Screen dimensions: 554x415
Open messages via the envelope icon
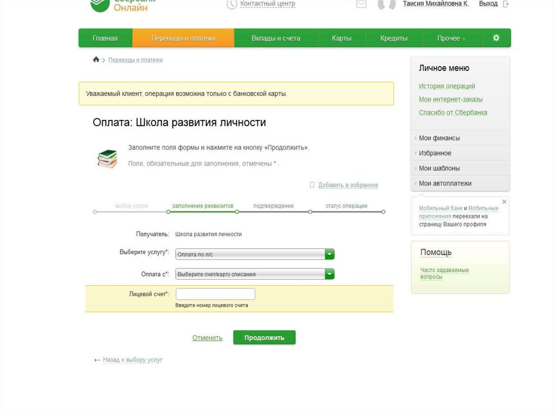(x=361, y=4)
